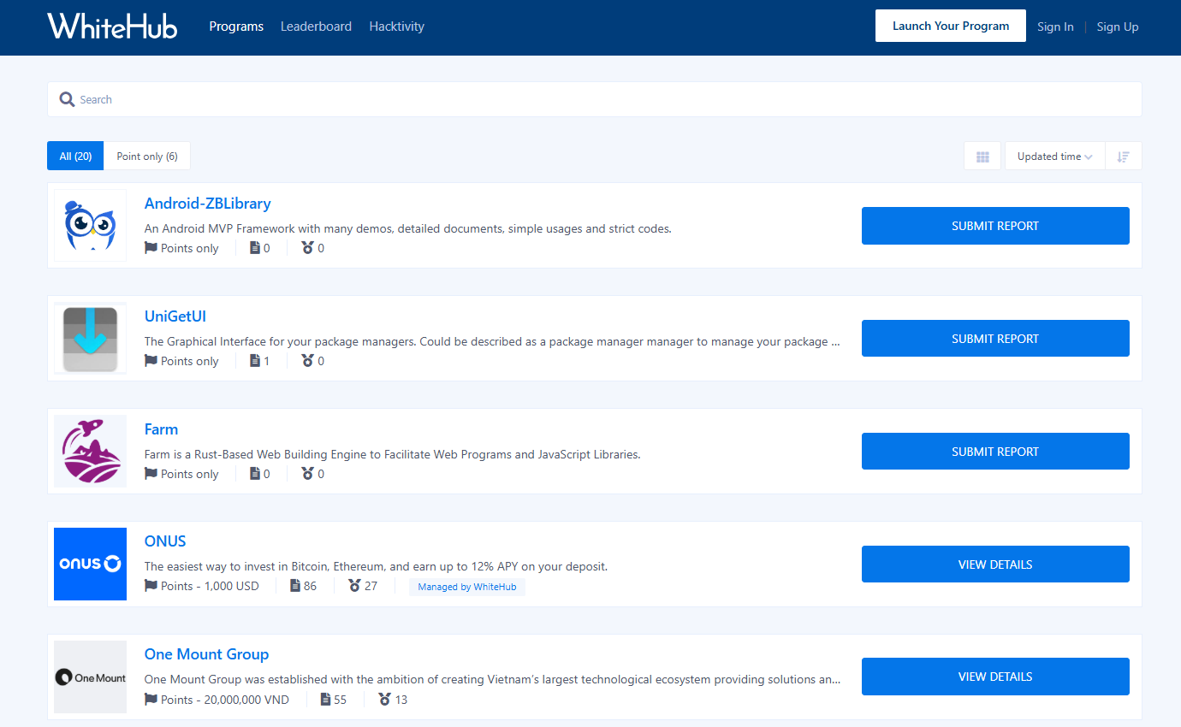Click the medal icon for ONUS
The width and height of the screenshot is (1181, 727).
pos(354,586)
